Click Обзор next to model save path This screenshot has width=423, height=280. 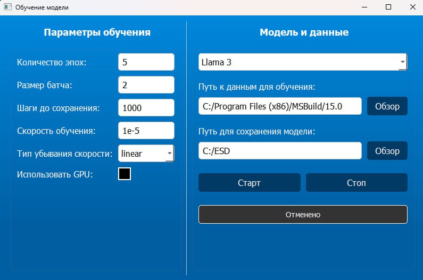click(x=387, y=150)
